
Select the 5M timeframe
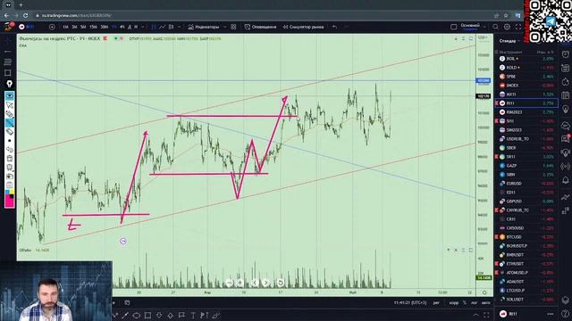(83, 27)
